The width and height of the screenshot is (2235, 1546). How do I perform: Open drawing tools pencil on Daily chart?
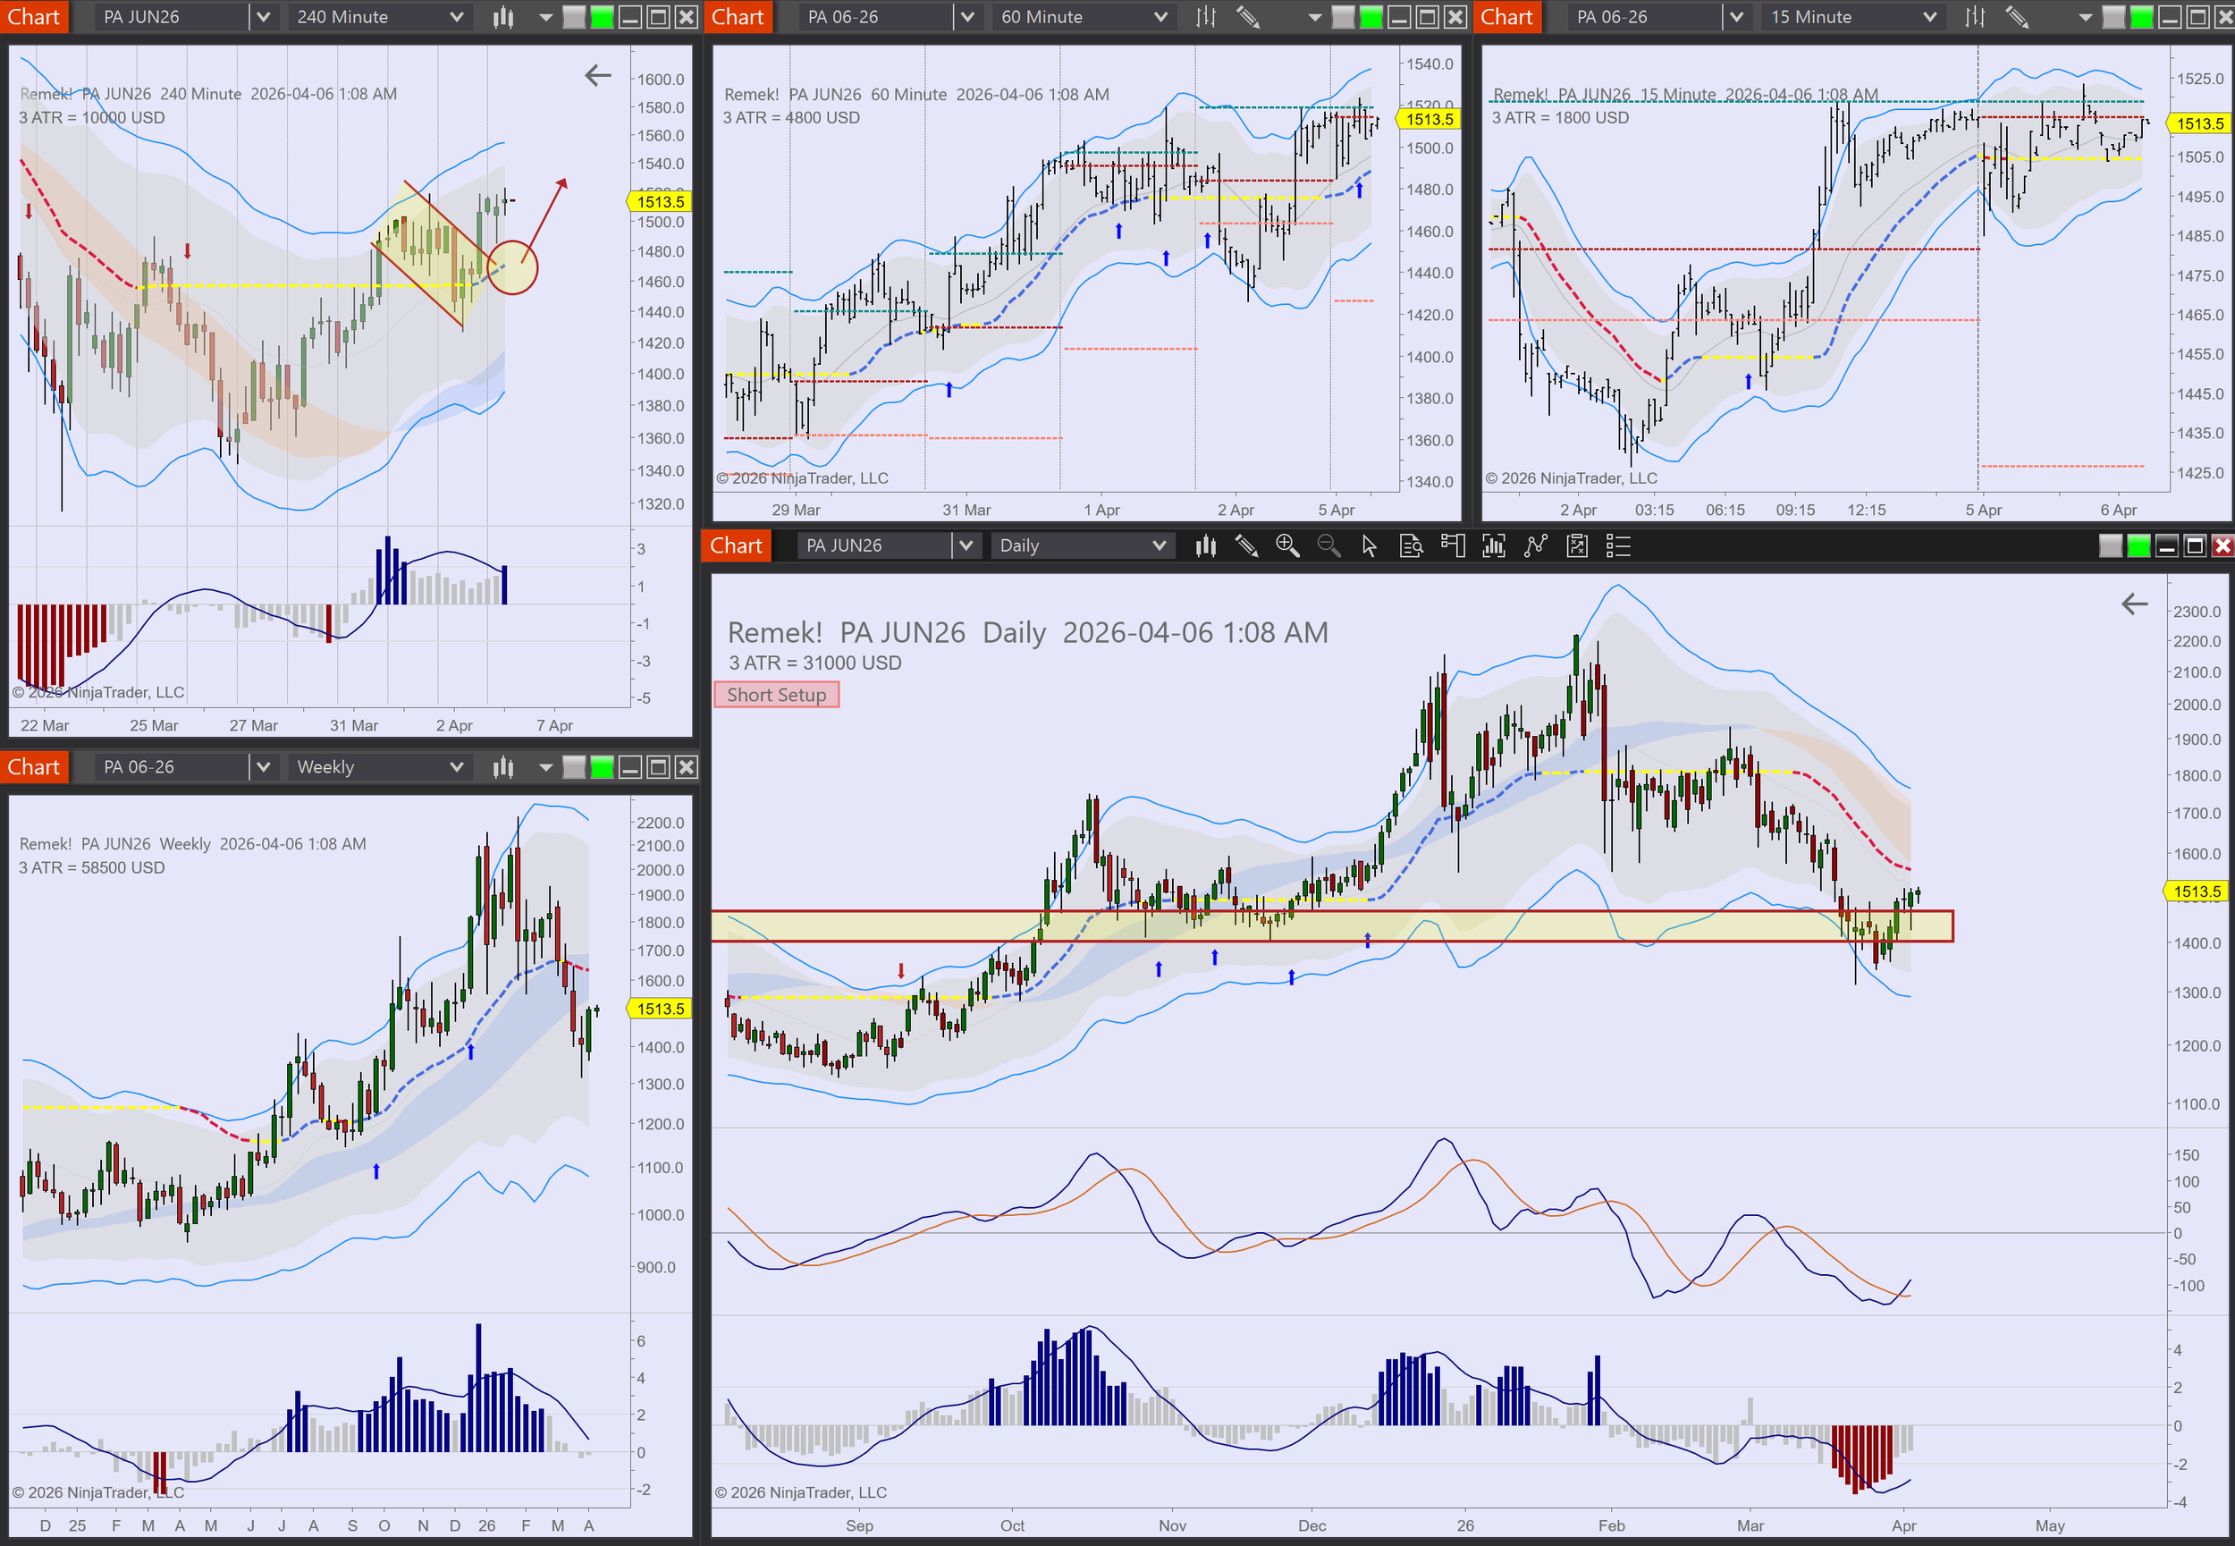(1246, 545)
